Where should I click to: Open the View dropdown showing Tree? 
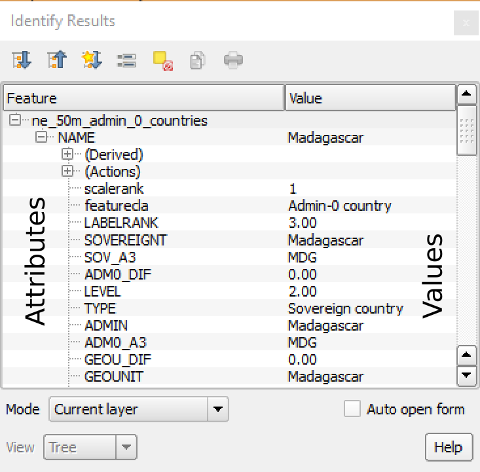90,448
